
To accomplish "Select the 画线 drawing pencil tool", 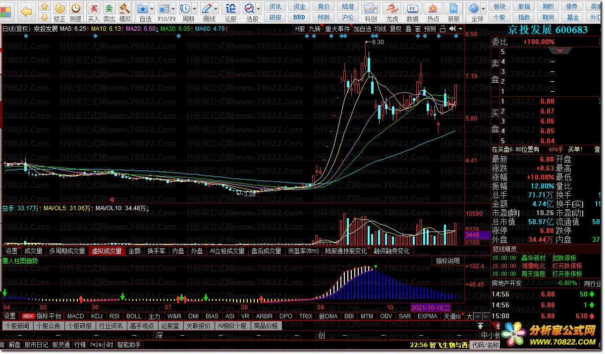I will click(x=207, y=8).
